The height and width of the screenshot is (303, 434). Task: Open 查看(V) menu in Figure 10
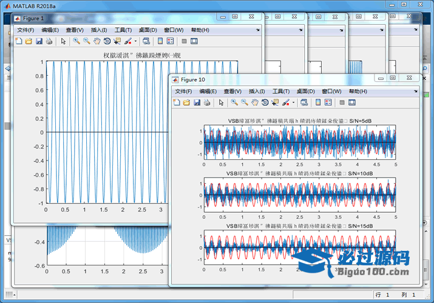(232, 92)
